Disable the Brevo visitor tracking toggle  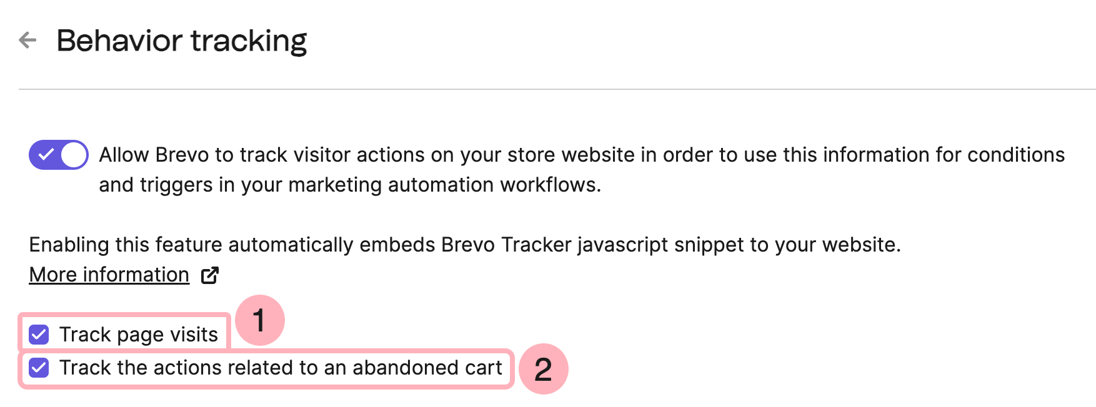coord(58,155)
